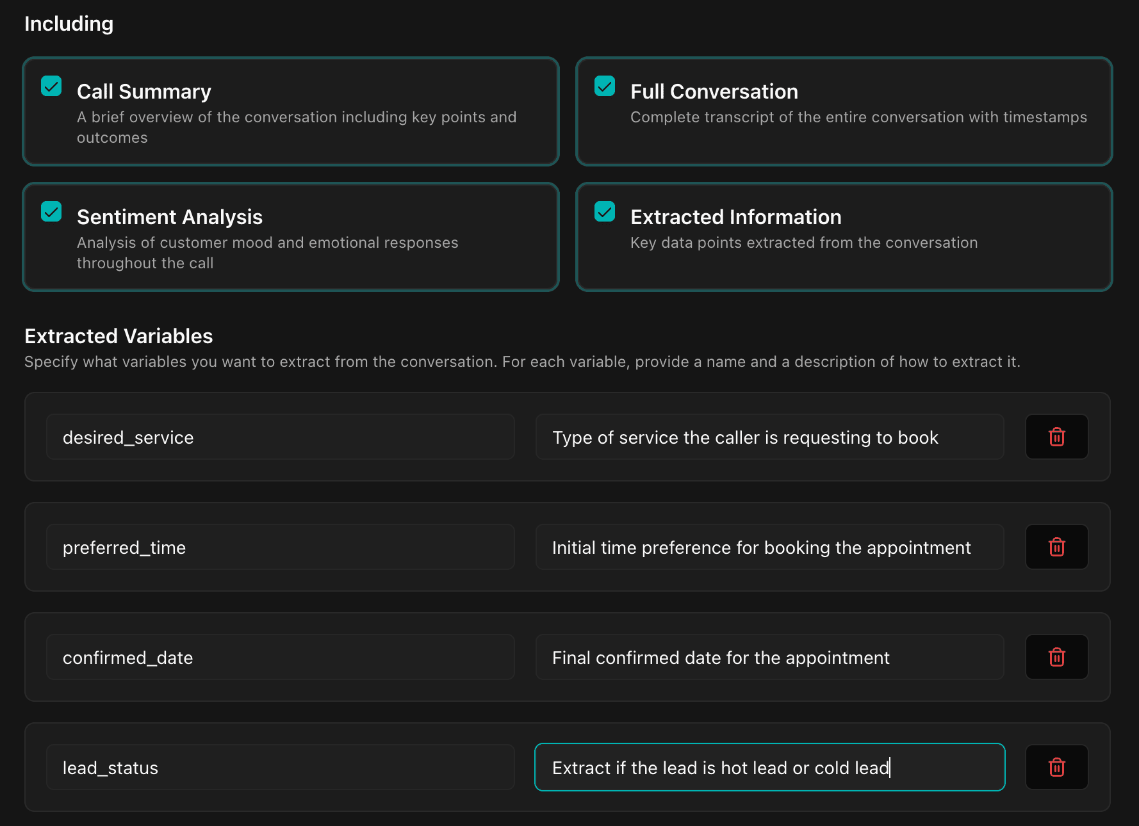The image size is (1139, 826).
Task: Click the 'Initial time preference' description field
Action: (769, 547)
